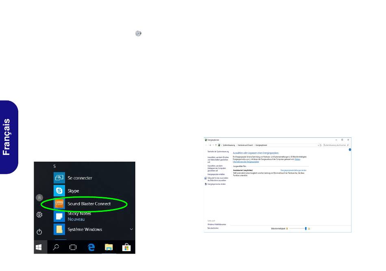Viewport: 386px width, 271px height.
Task: Open the Settings gear in Start menu
Action: (x=39, y=215)
